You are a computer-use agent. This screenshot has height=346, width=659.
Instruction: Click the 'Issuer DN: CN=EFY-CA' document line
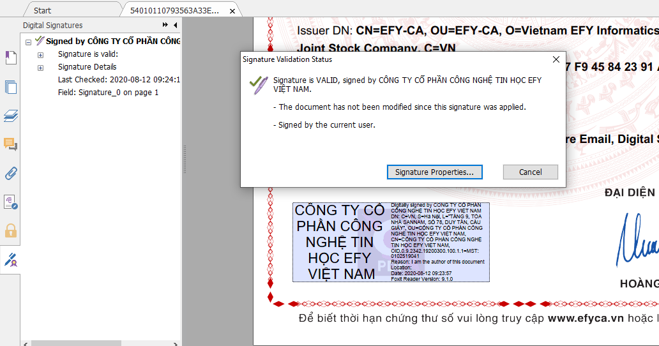(478, 31)
